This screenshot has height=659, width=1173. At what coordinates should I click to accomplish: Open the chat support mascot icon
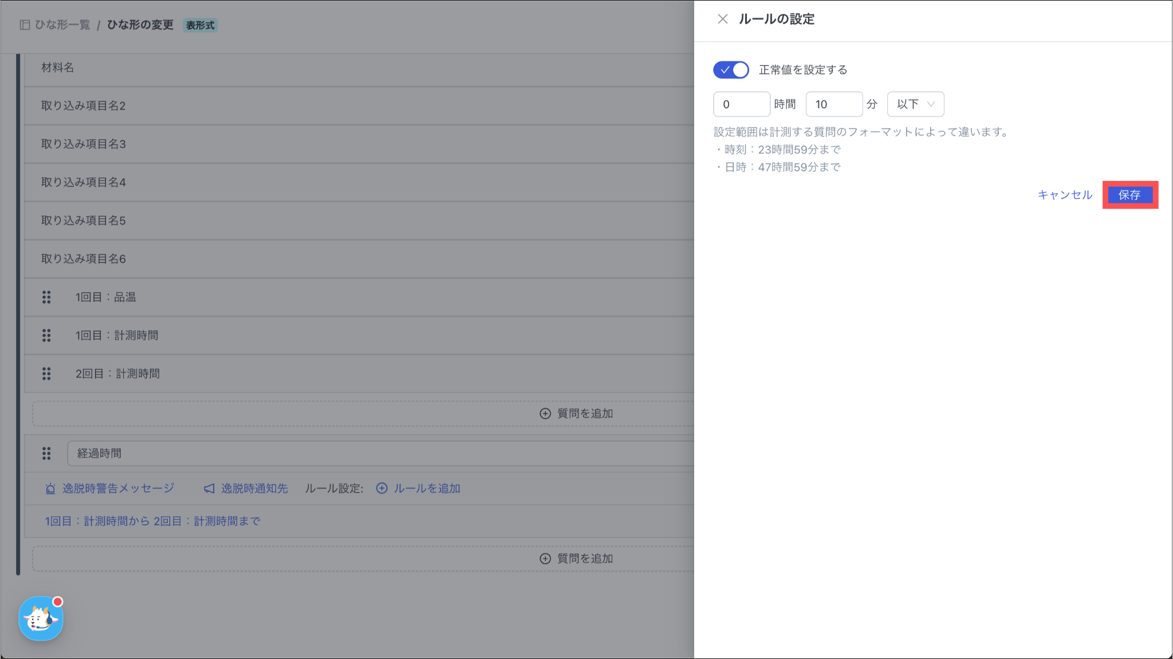[41, 618]
